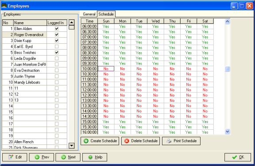Click the Print Schedule button
Screen dimensions: 255x166
(x=181, y=141)
